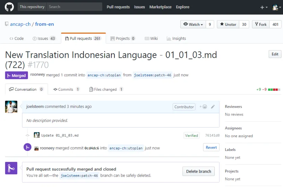Open the ancap-ch owner link

coord(20,24)
